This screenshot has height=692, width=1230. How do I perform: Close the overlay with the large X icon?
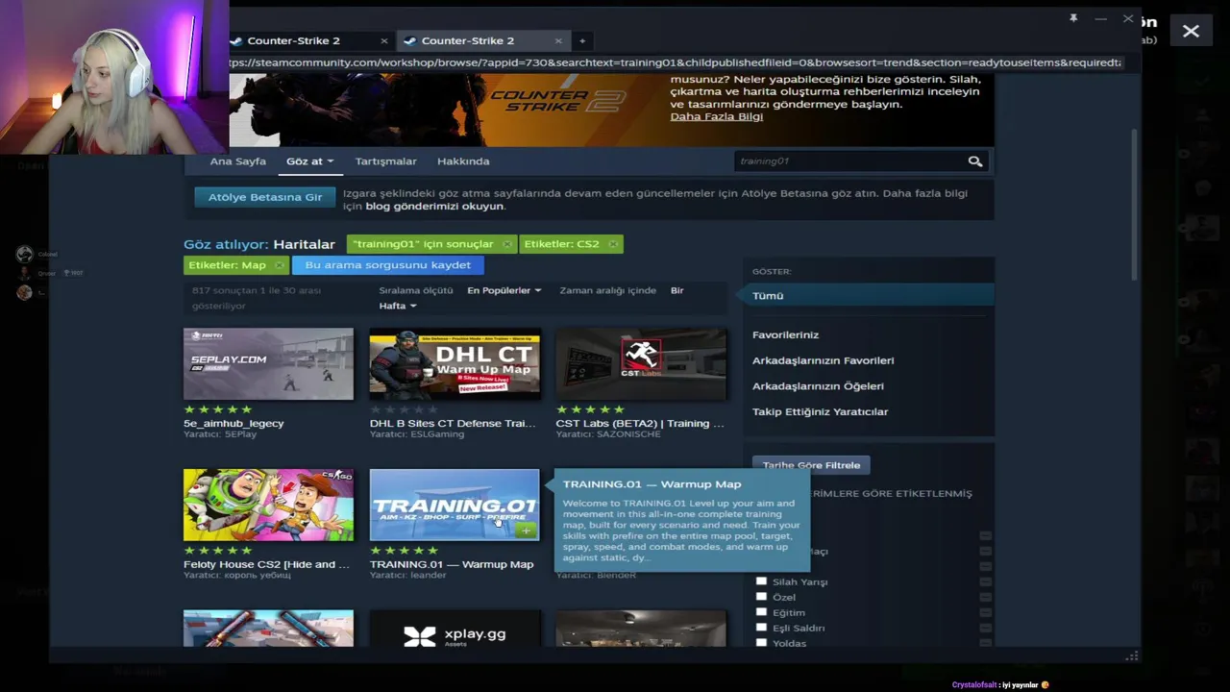point(1191,32)
